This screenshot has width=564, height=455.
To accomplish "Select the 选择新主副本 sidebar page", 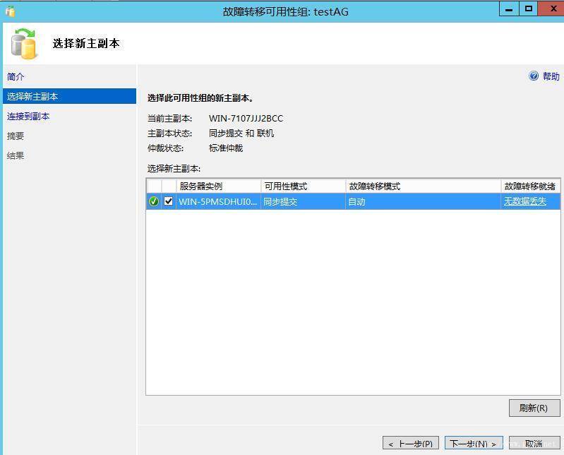I will [69, 96].
